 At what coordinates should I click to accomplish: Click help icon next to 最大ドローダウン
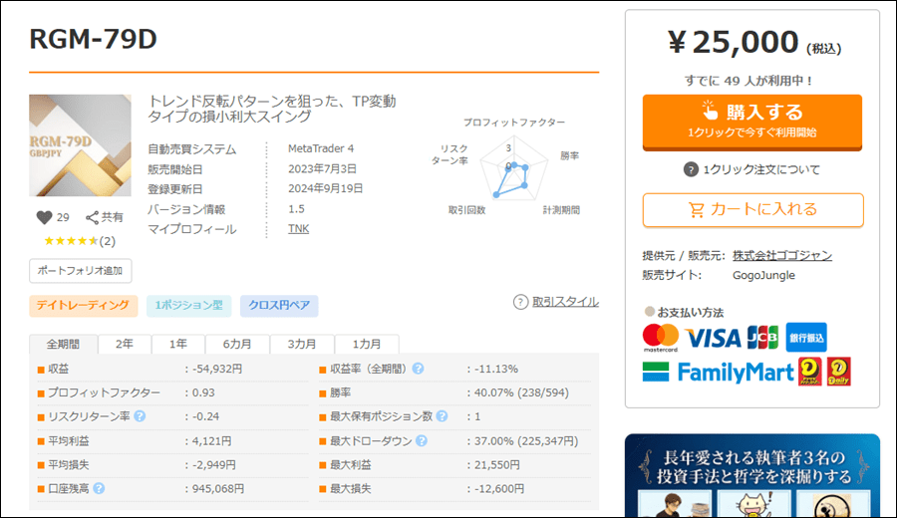pyautogui.click(x=422, y=441)
